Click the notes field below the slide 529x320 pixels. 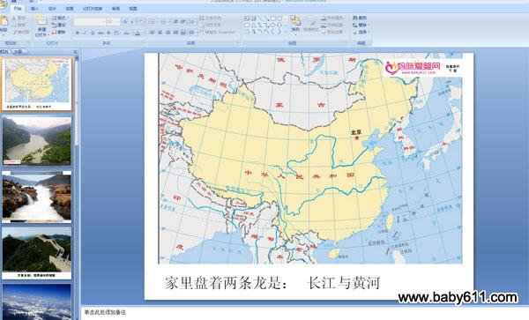[303, 313]
